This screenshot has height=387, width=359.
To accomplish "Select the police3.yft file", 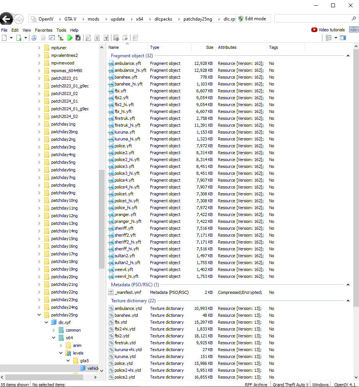I will tap(124, 166).
